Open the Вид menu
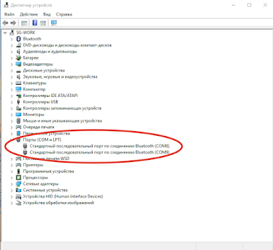The image size is (273, 250). pos(47,14)
